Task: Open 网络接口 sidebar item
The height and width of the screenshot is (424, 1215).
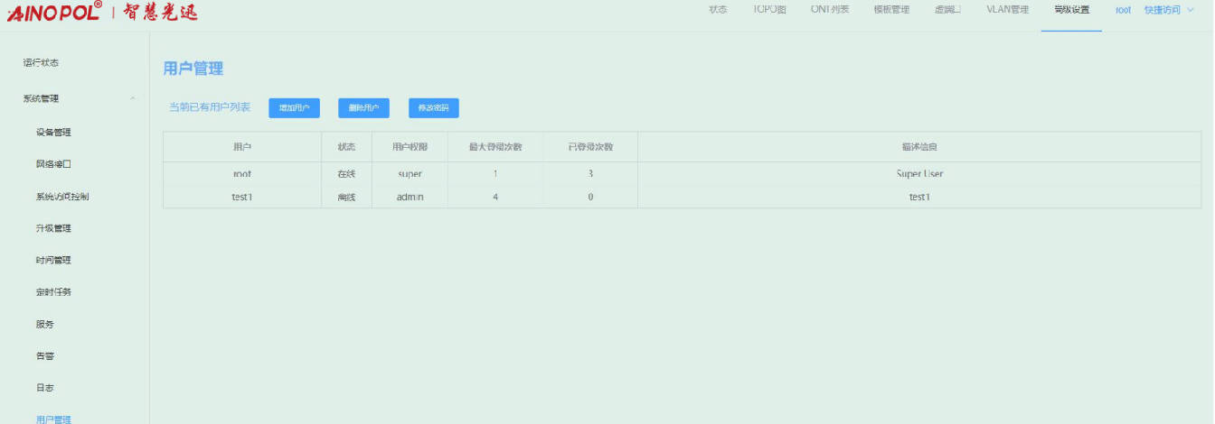Action: 53,164
